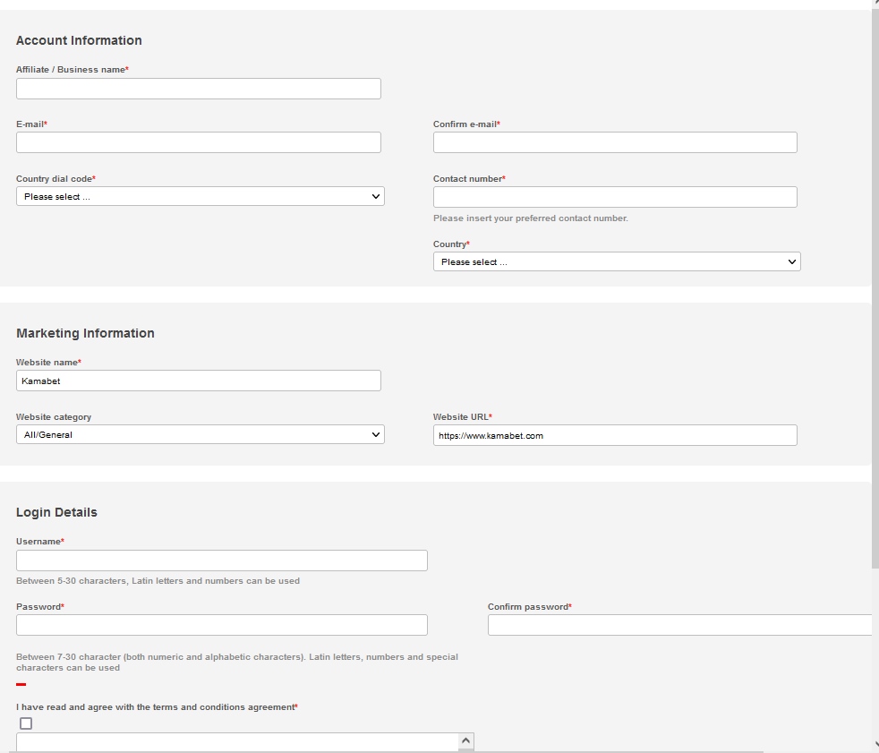Open the Country dial code dropdown
879x753 pixels.
(200, 196)
